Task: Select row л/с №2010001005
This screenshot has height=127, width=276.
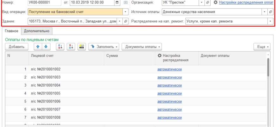Action: click(136, 93)
